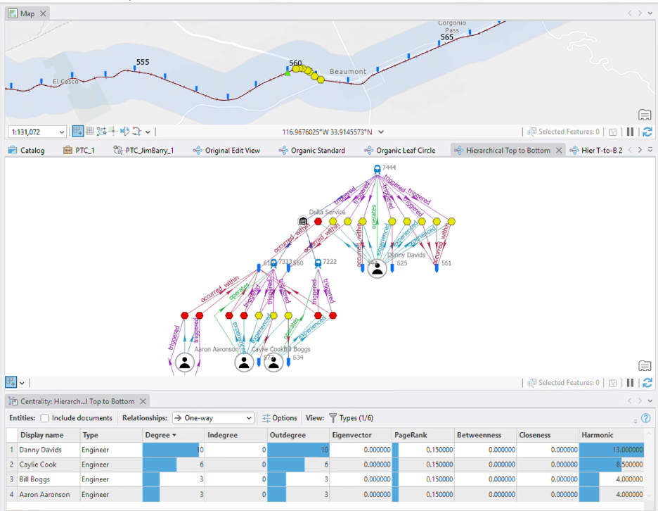The width and height of the screenshot is (658, 511).
Task: Select the Caylie Cook person node
Action: (x=244, y=362)
